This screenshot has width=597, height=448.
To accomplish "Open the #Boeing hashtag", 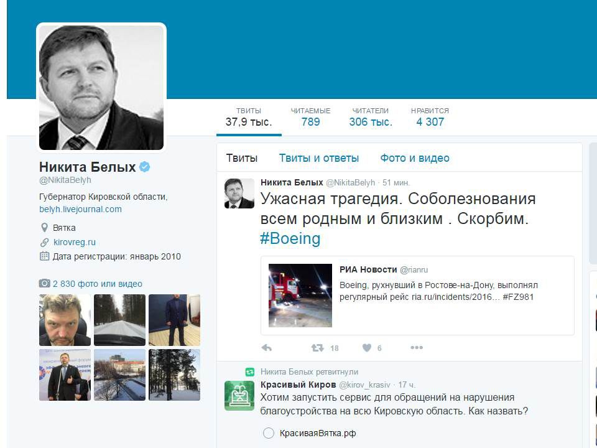I will click(290, 239).
